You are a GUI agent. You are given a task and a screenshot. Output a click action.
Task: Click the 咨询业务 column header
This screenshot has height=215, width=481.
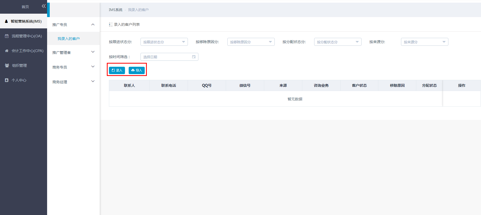point(321,85)
